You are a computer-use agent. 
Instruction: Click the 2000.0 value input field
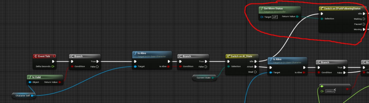[x=330, y=91]
